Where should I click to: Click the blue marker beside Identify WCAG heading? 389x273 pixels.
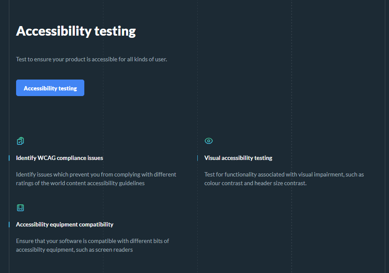(x=9, y=158)
